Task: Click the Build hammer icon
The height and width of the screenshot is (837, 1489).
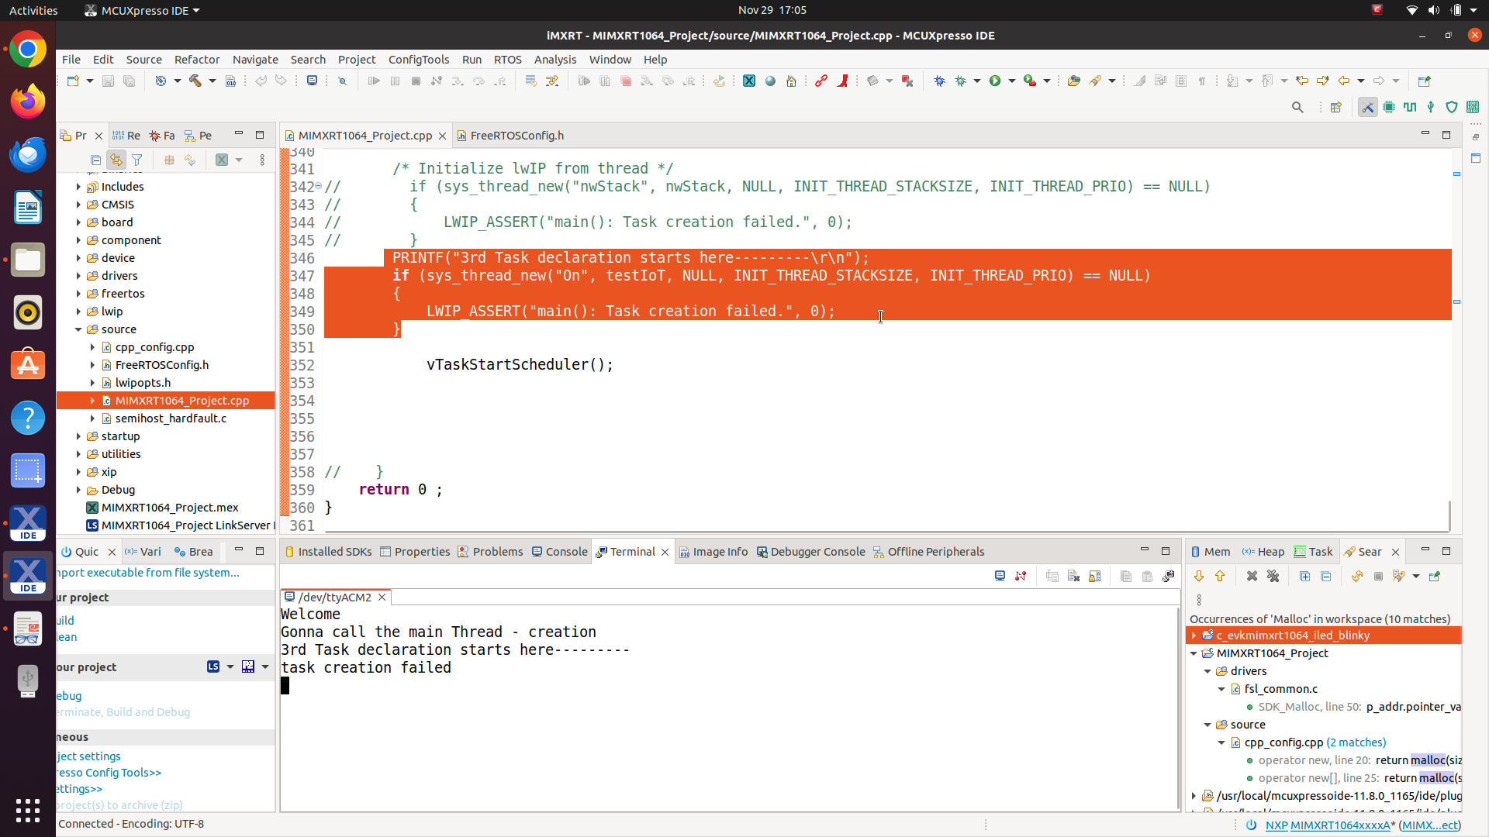Action: coord(195,81)
